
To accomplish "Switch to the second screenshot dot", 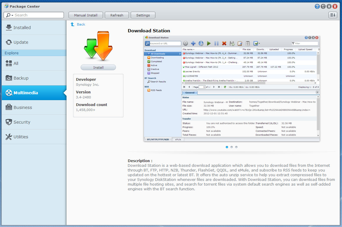I will tap(232, 147).
